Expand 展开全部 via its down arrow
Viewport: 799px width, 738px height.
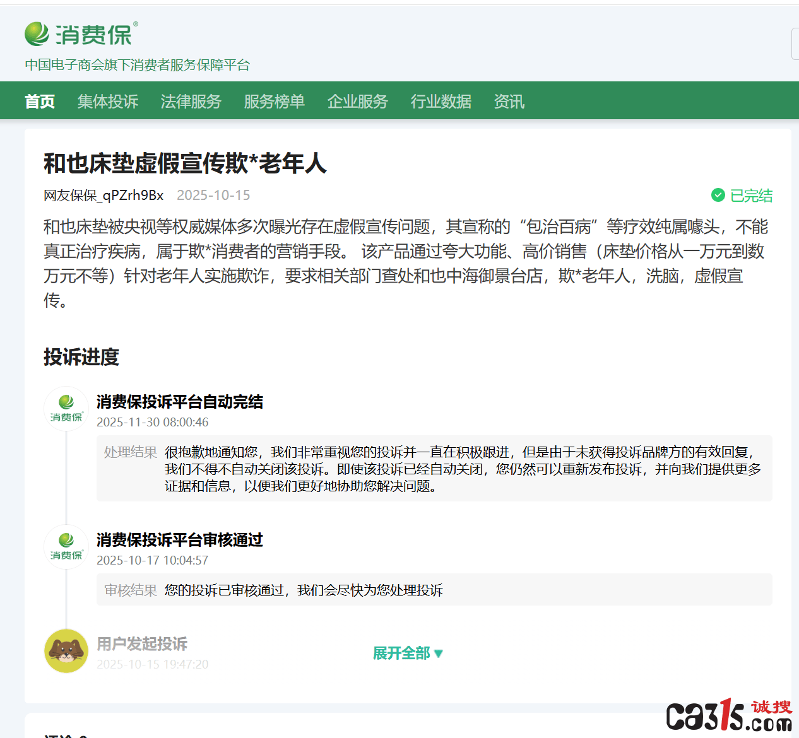(x=439, y=654)
